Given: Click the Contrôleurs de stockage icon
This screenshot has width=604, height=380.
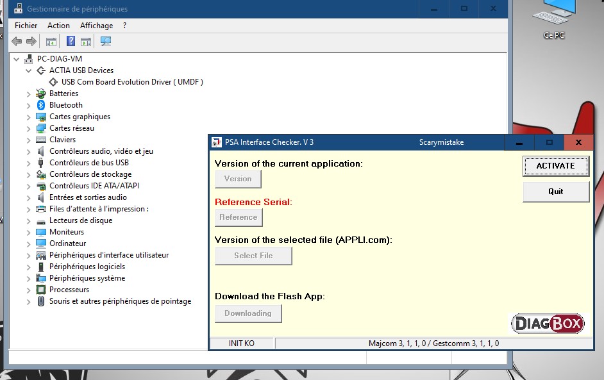Looking at the screenshot, I should point(41,174).
